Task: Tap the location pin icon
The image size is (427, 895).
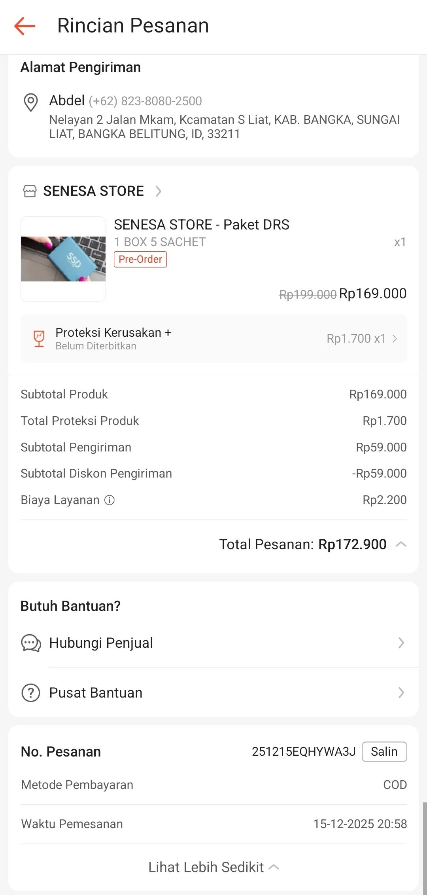Action: (31, 102)
